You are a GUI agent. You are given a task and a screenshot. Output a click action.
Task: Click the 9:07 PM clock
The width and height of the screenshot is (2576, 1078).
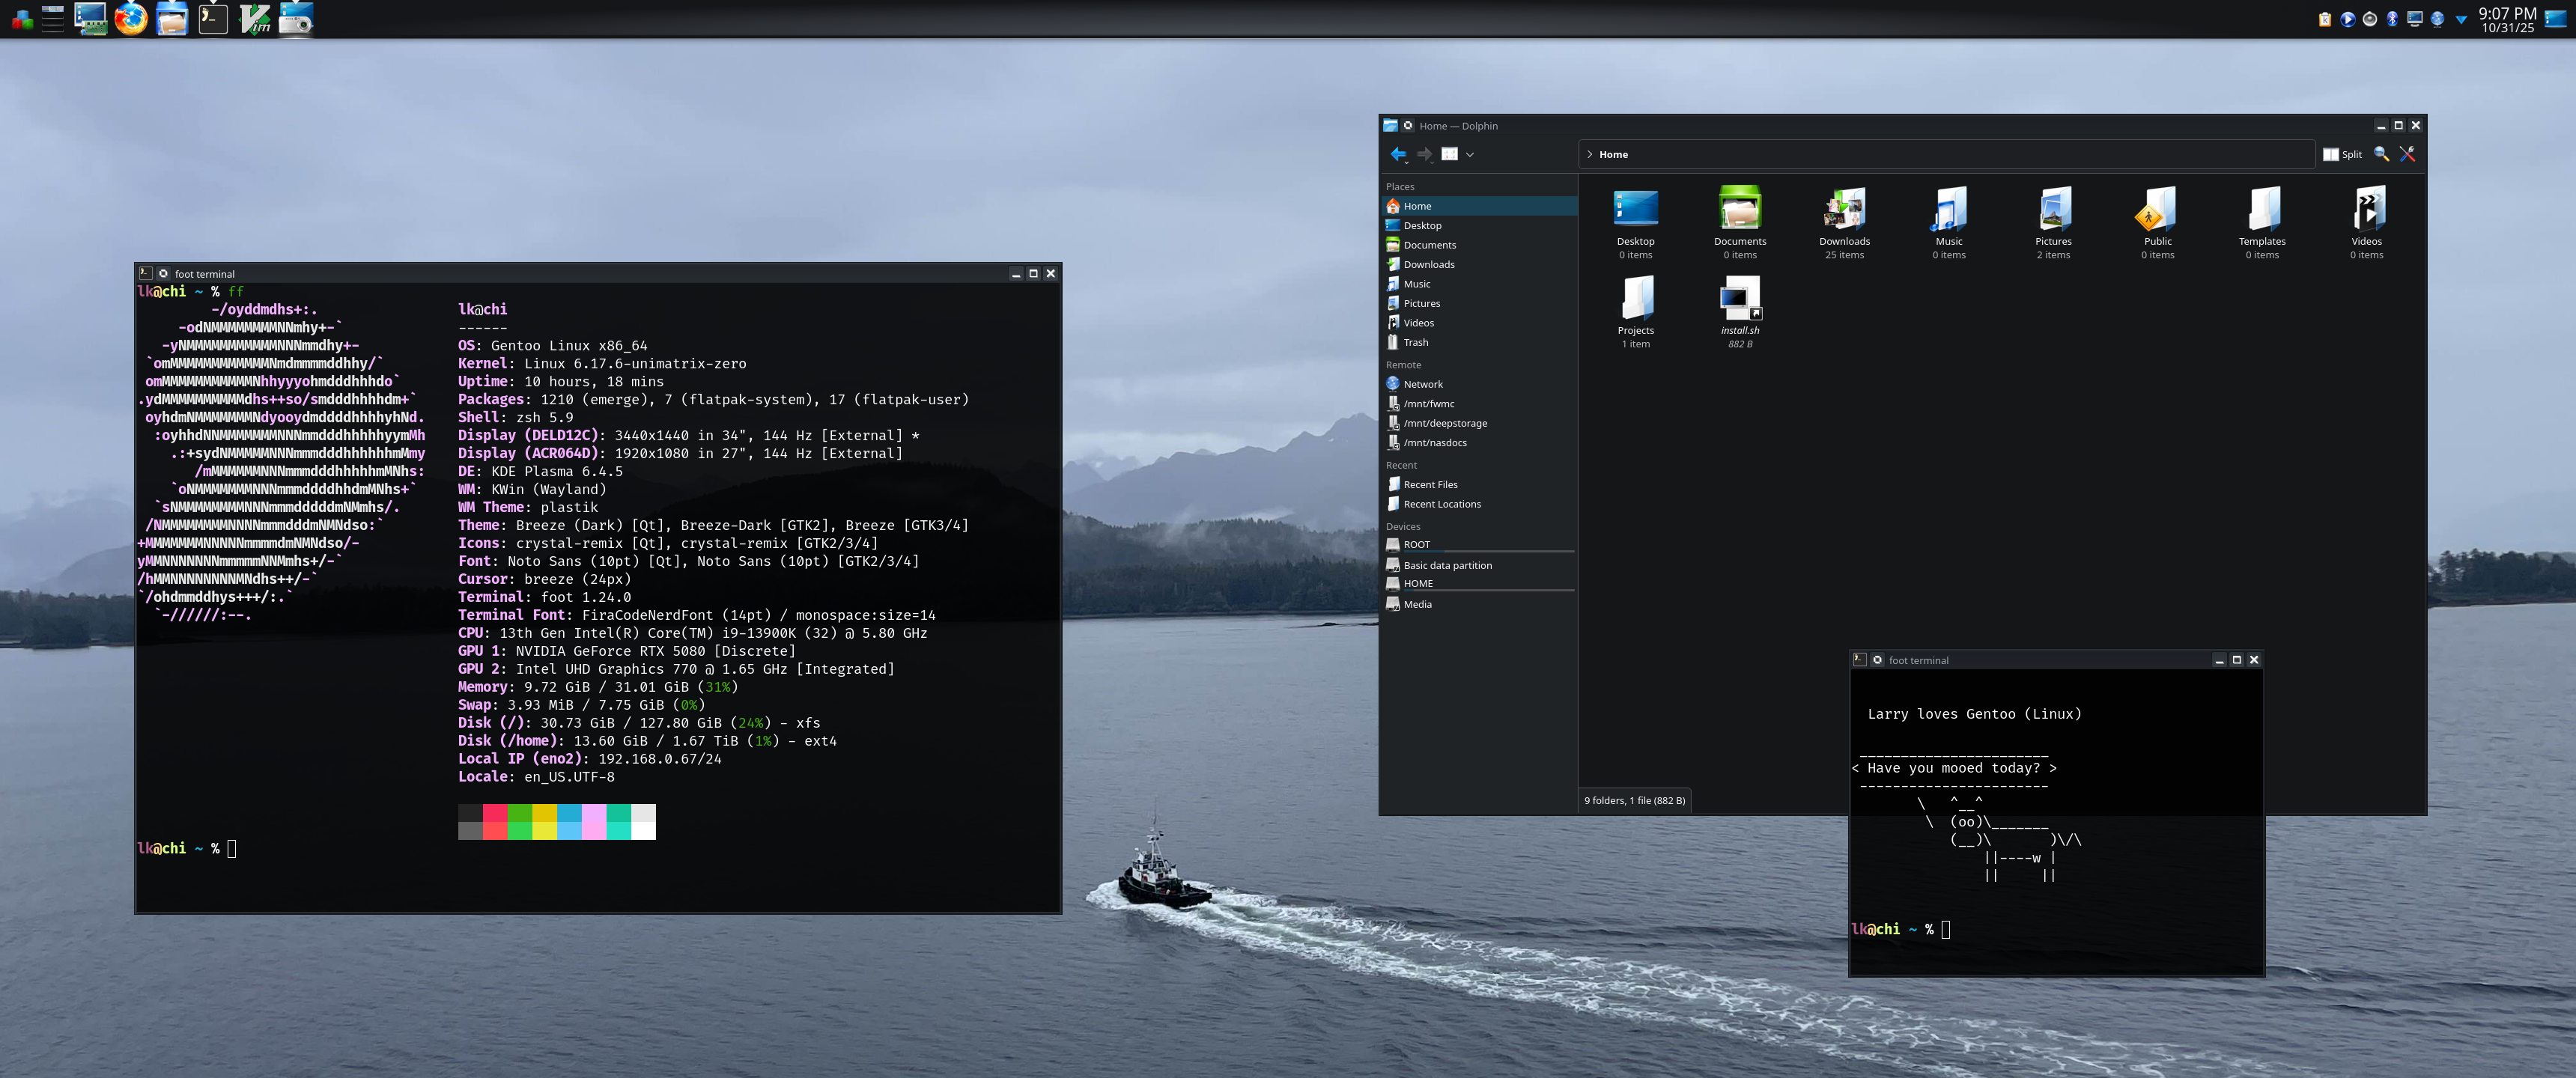click(x=2507, y=19)
